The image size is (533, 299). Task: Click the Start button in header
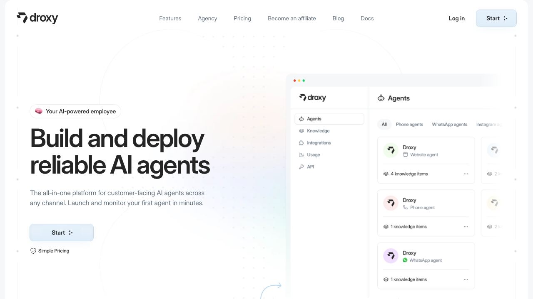(496, 18)
